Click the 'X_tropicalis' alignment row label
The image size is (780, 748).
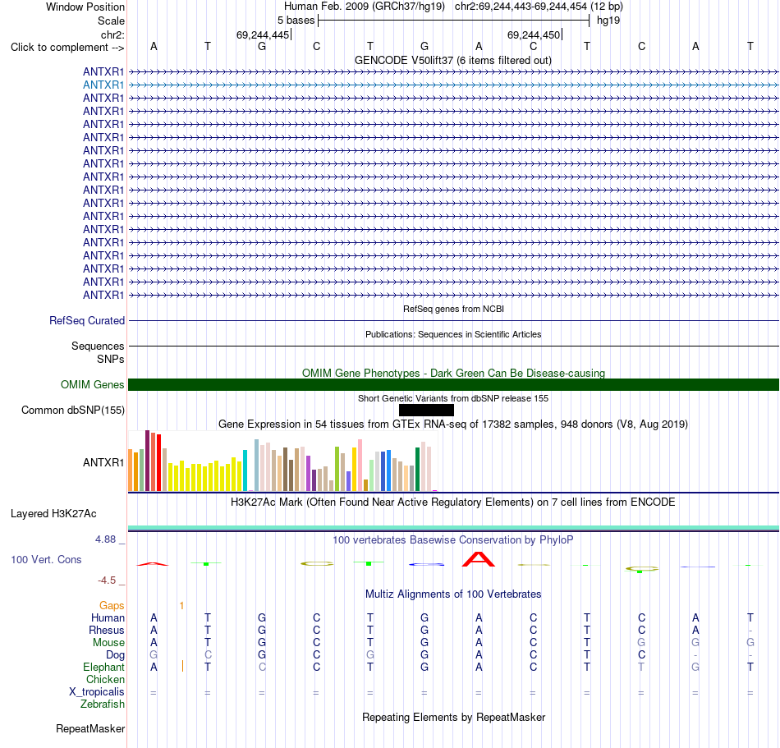click(x=97, y=692)
